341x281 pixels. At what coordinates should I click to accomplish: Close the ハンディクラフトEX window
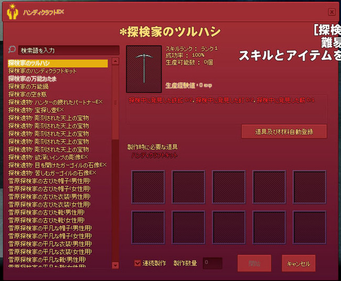pyautogui.click(x=332, y=12)
